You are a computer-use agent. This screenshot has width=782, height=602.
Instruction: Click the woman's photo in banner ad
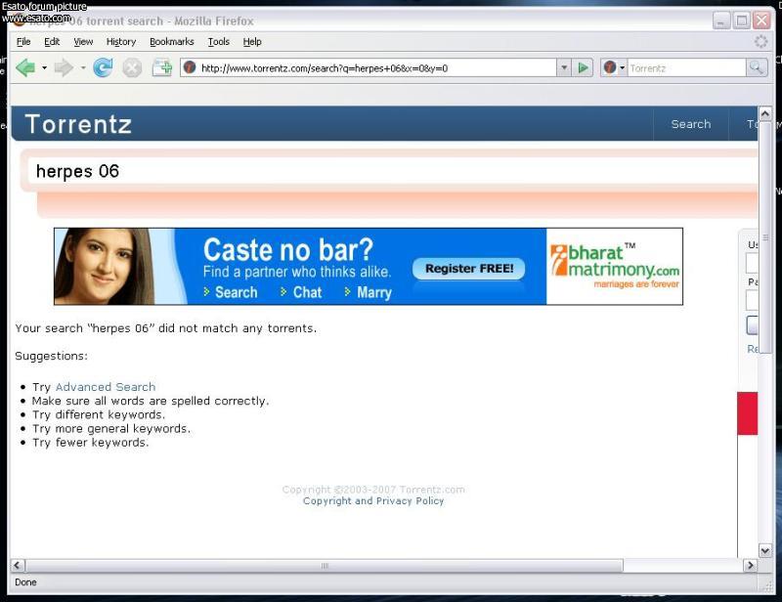click(104, 267)
